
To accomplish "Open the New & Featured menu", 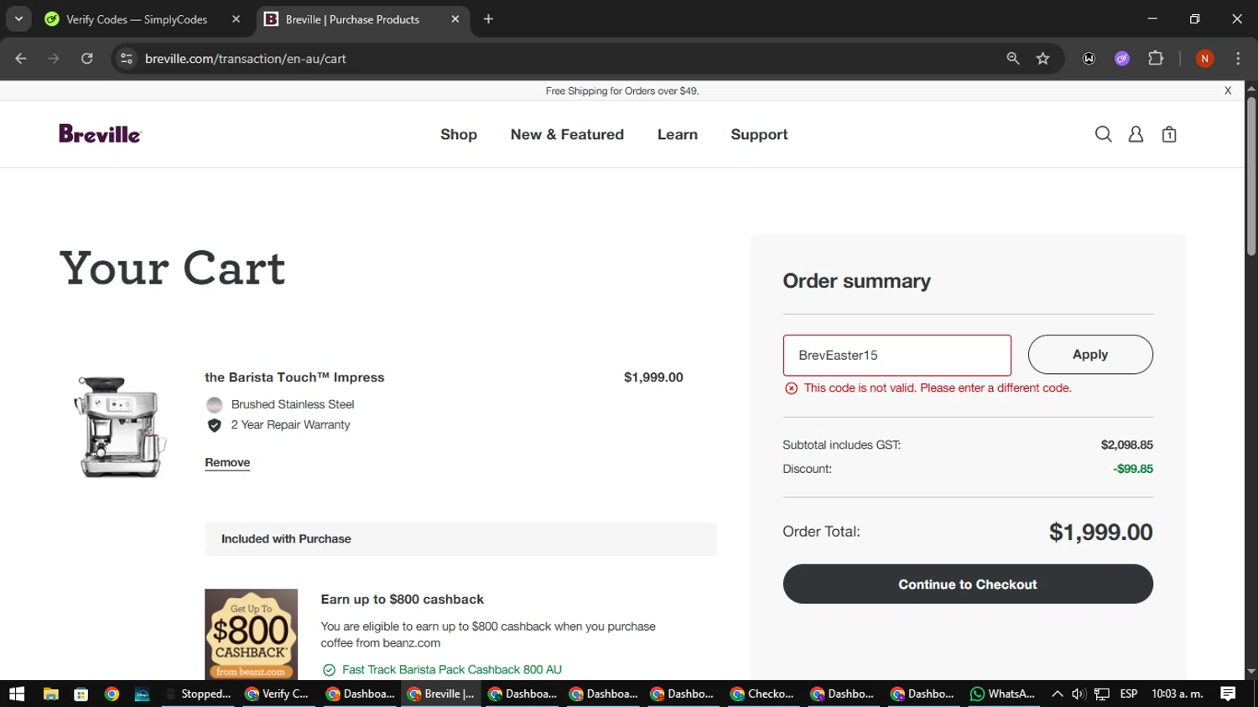I will pos(567,134).
